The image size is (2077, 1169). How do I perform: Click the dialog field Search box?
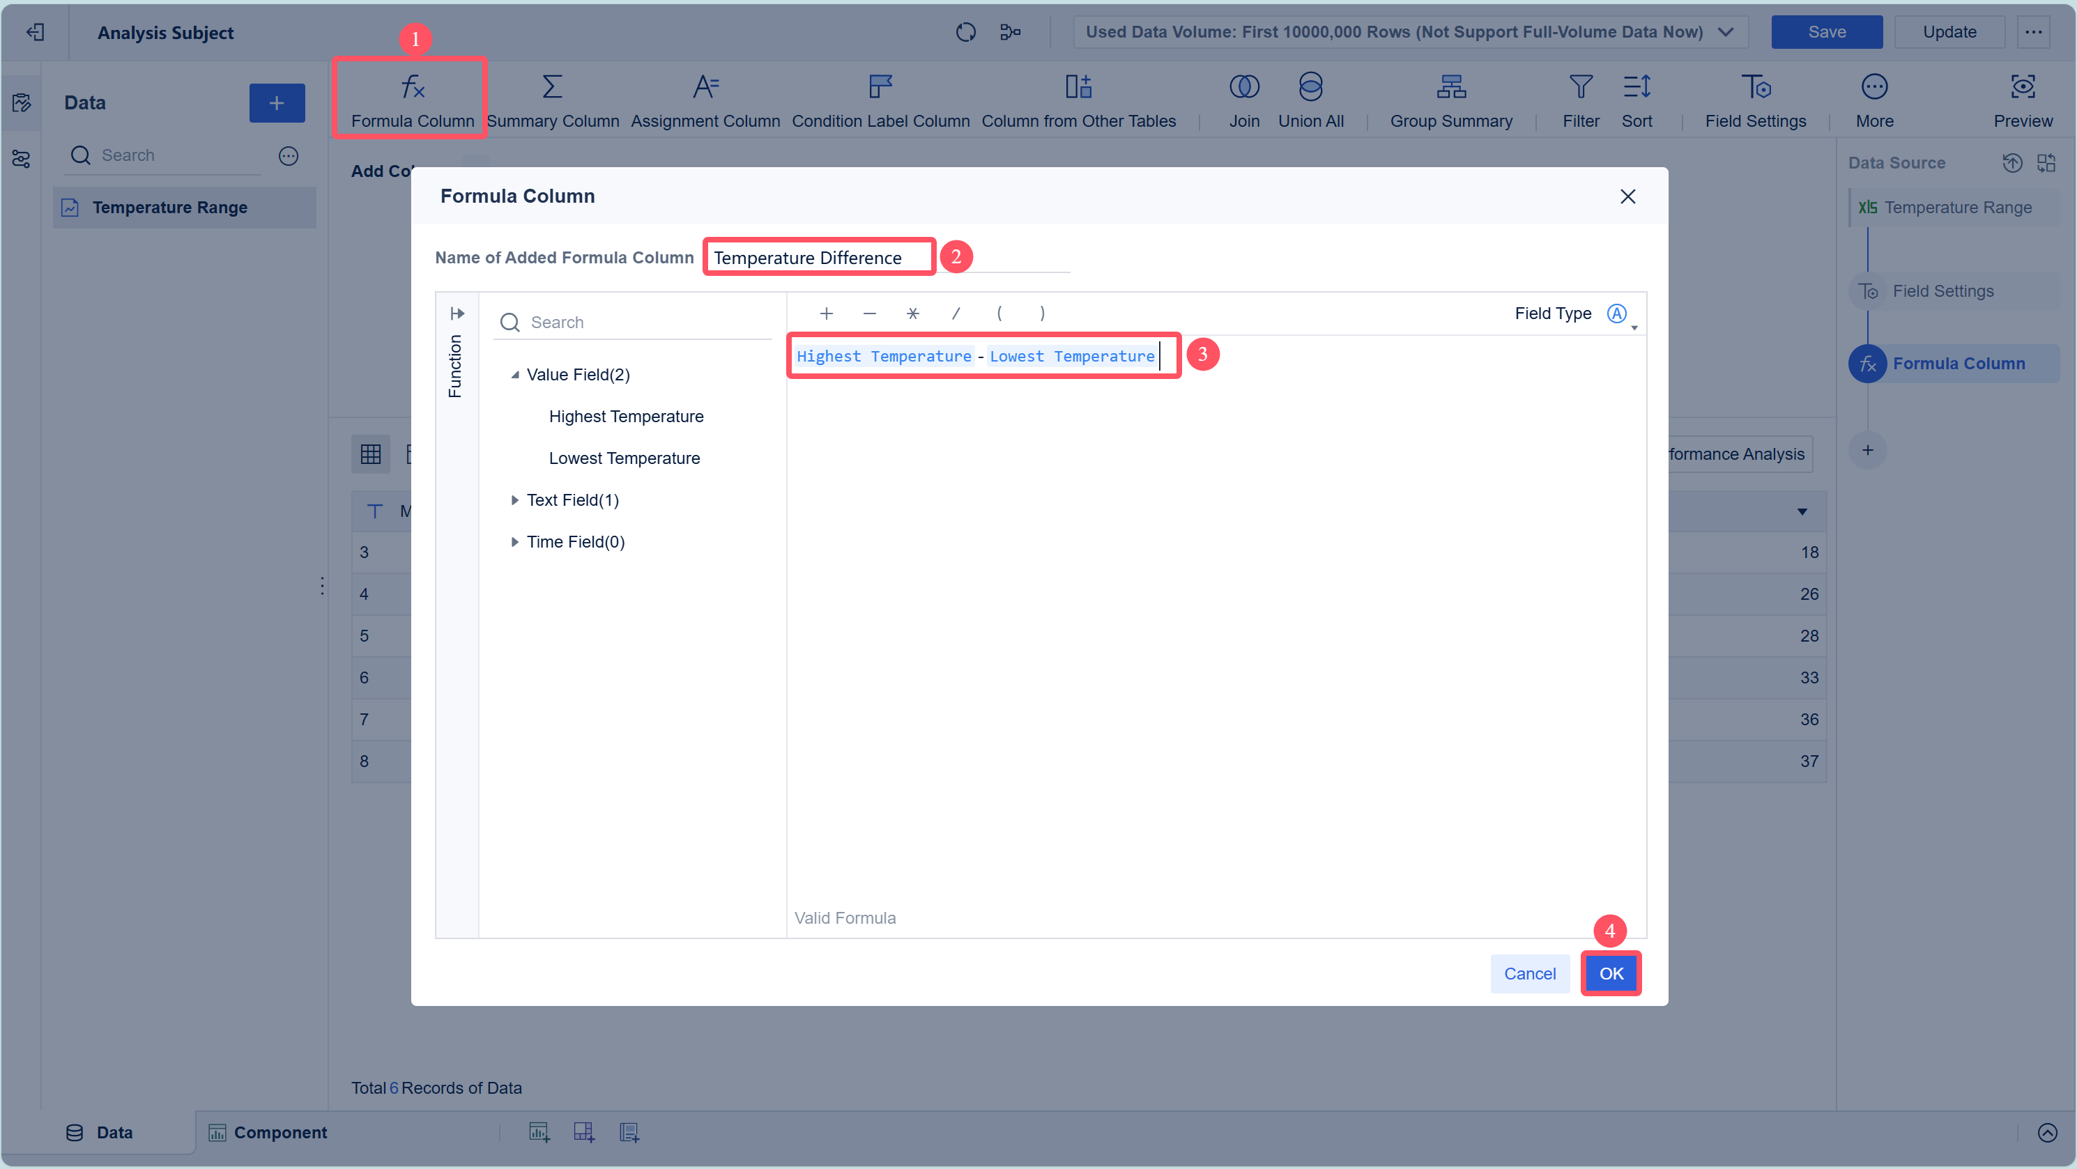(x=633, y=323)
